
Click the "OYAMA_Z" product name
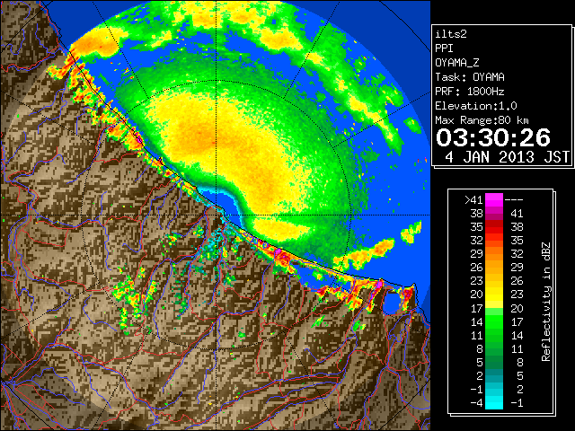(457, 63)
